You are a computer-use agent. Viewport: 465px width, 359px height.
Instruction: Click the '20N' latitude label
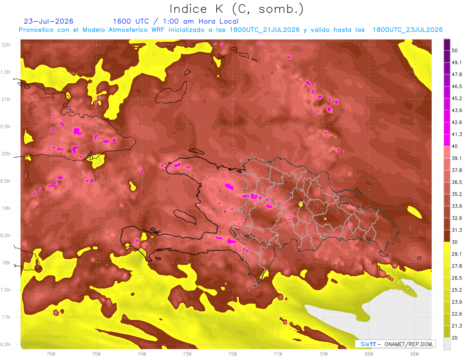tap(7, 154)
